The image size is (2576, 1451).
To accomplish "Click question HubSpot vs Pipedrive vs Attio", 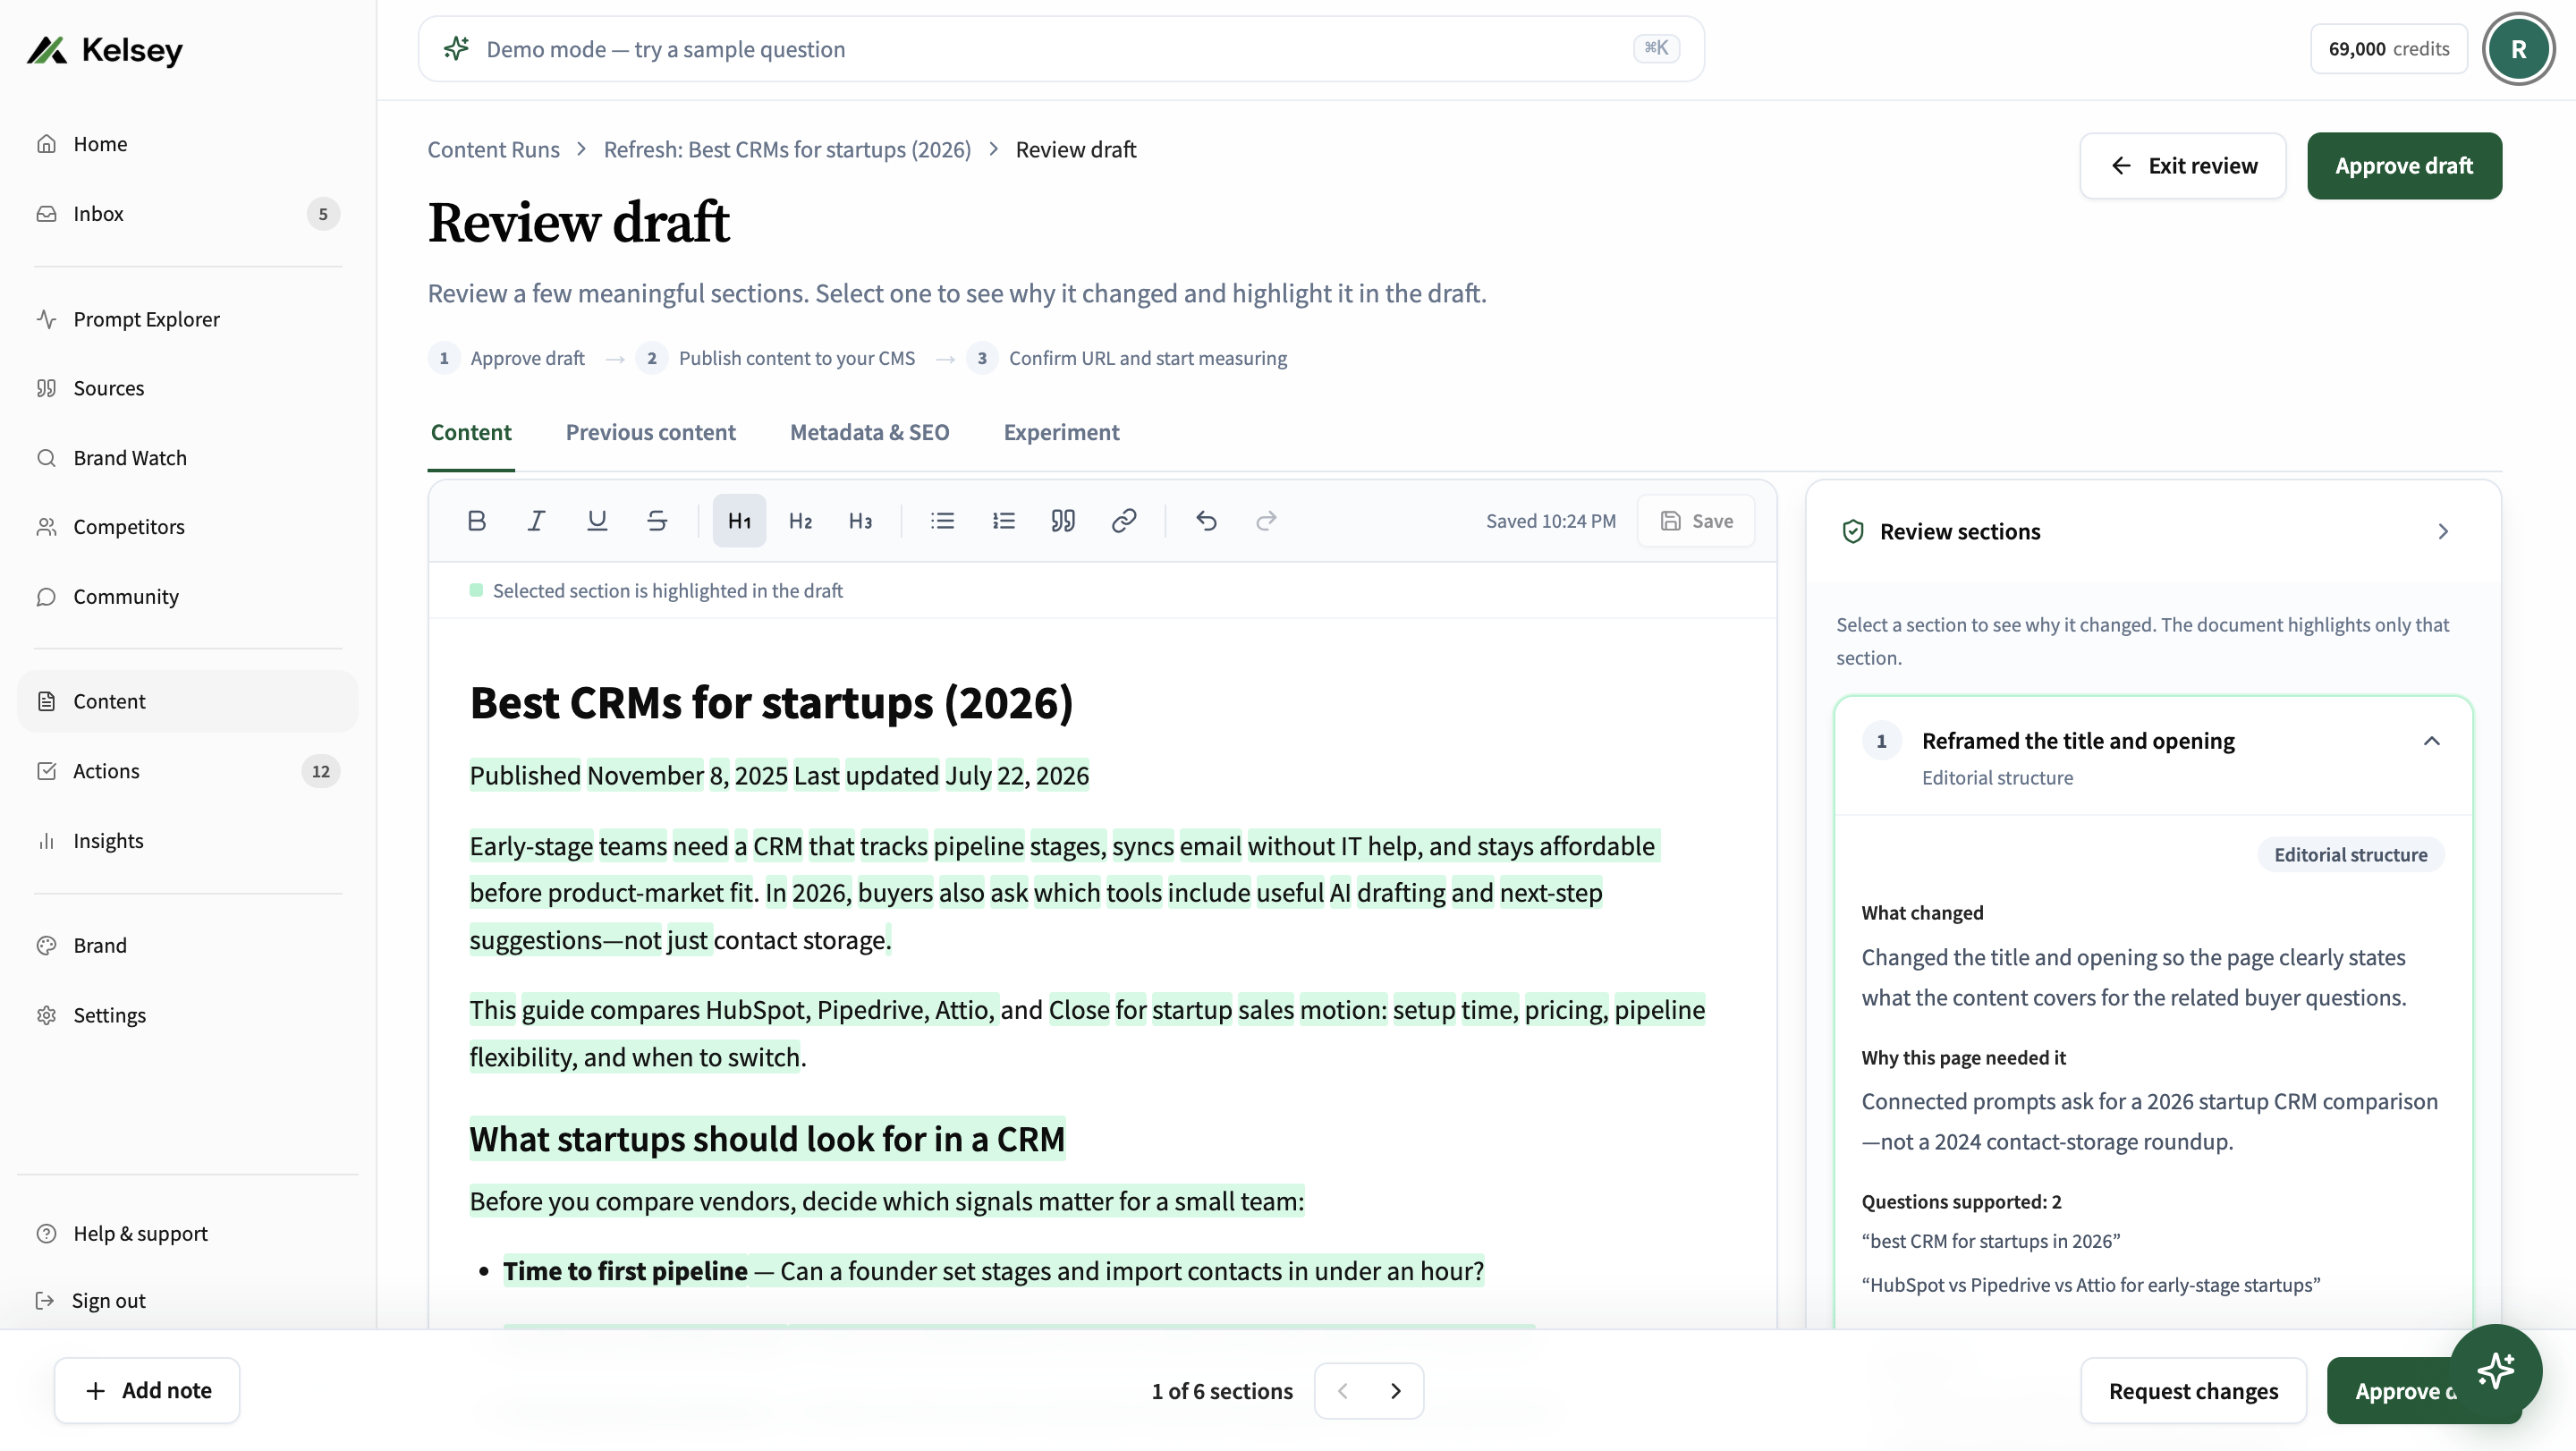I will (x=2090, y=1285).
